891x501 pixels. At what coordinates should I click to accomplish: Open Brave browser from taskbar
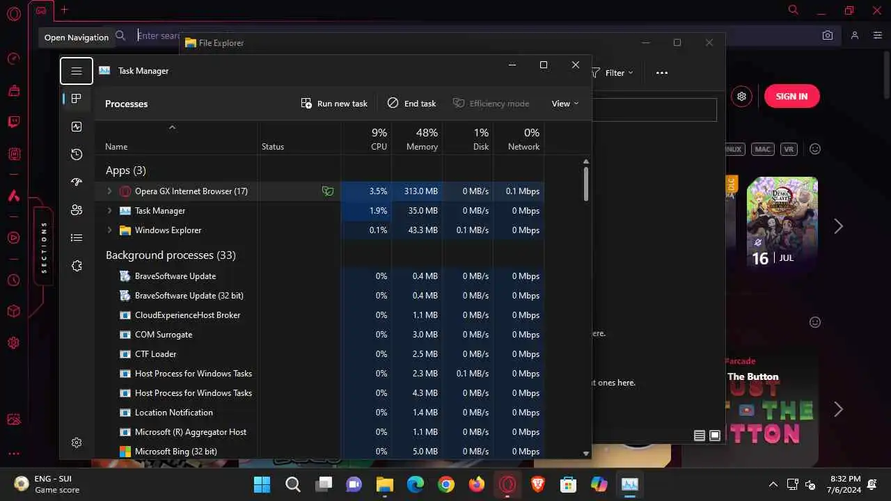(538, 484)
